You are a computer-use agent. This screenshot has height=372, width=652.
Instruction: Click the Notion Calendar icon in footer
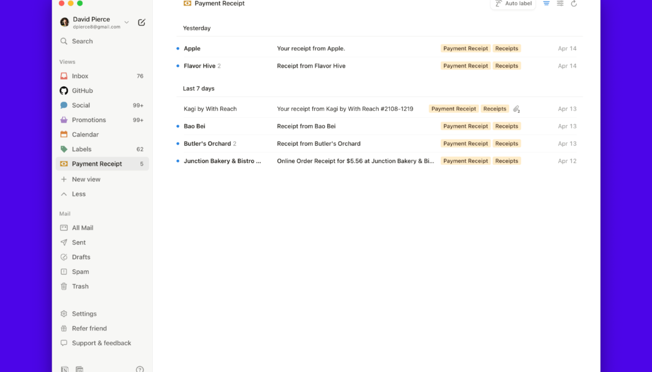79,369
